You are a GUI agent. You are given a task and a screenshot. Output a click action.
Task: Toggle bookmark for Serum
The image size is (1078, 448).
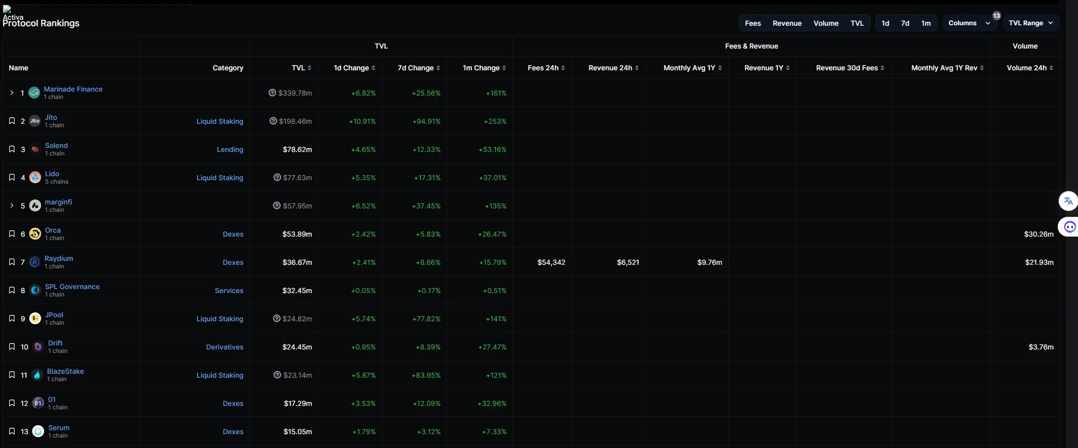click(12, 431)
